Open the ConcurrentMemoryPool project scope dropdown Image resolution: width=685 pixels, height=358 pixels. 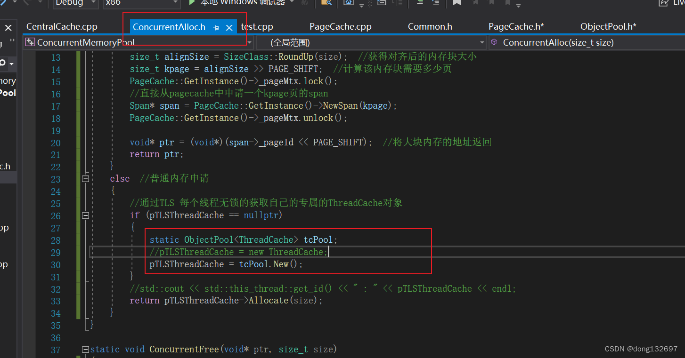(138, 42)
